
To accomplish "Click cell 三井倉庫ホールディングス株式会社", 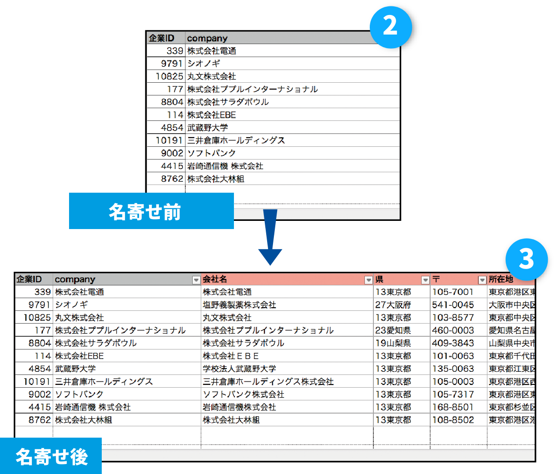I will click(287, 382).
